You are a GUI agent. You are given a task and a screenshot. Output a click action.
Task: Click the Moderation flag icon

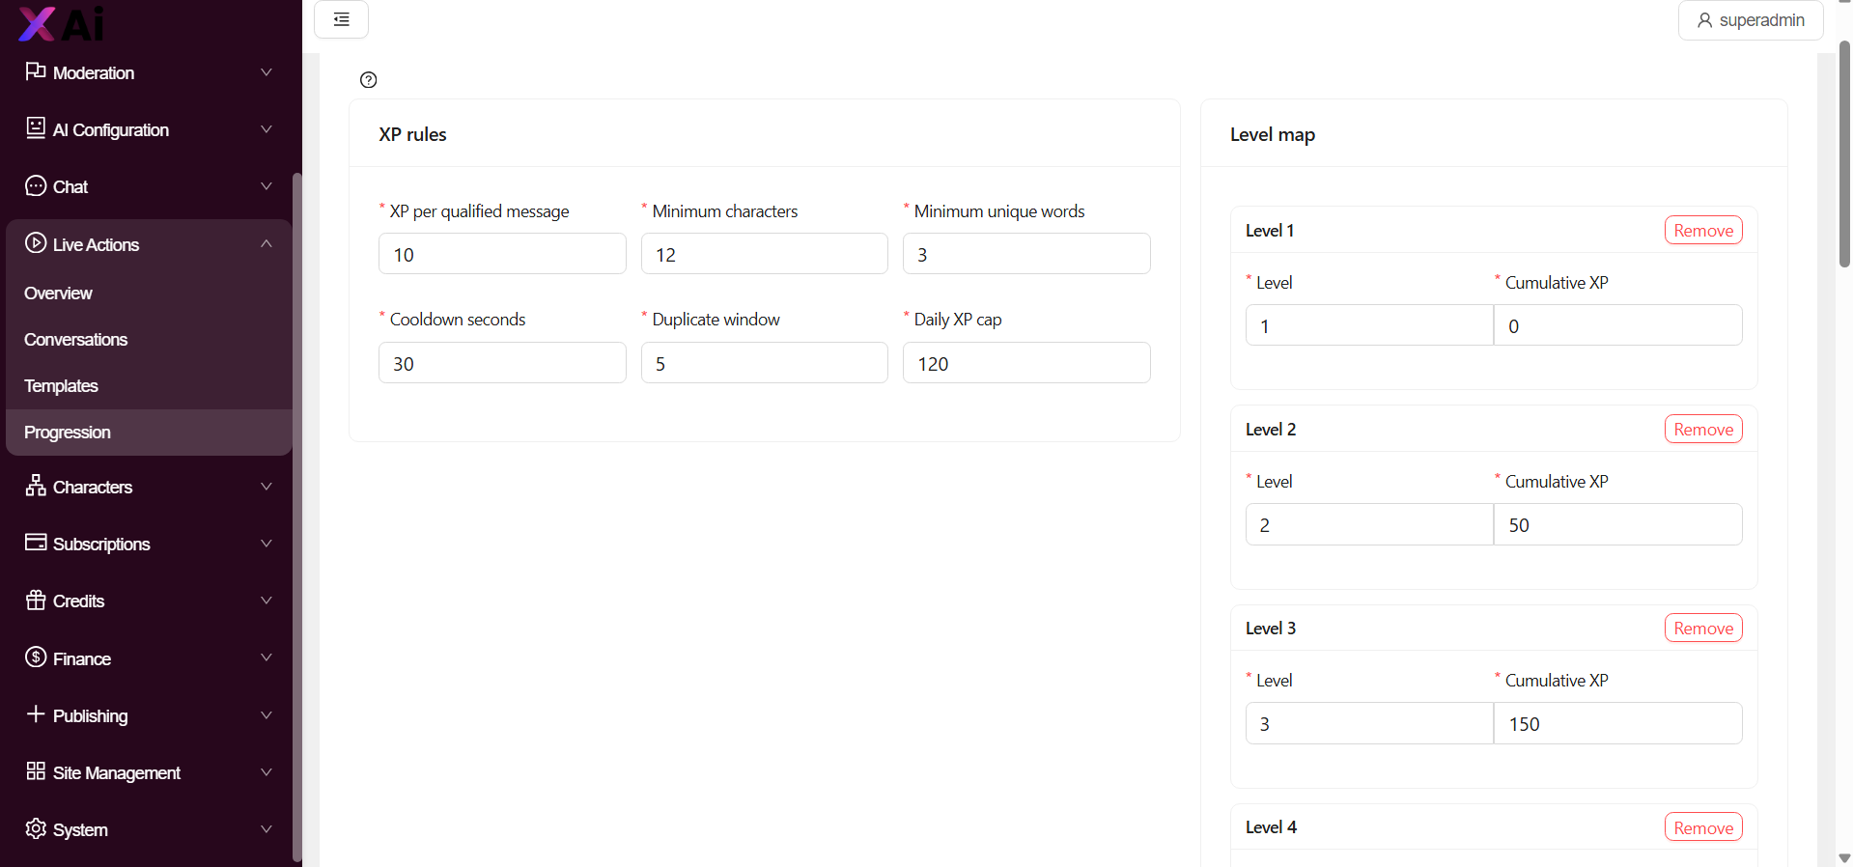point(36,71)
